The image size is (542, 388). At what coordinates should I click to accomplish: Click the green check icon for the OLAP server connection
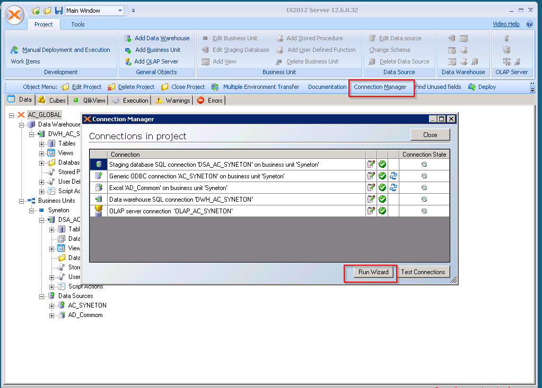point(382,211)
